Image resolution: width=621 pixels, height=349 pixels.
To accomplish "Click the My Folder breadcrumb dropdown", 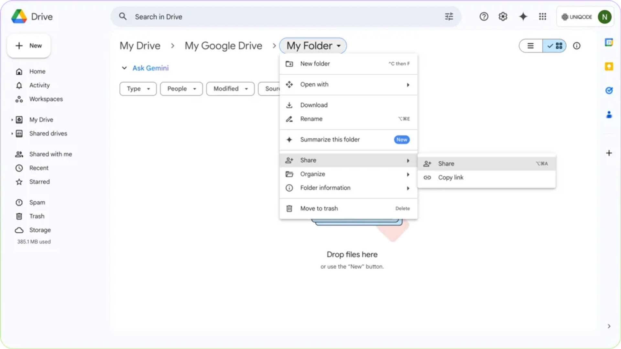I will click(313, 46).
